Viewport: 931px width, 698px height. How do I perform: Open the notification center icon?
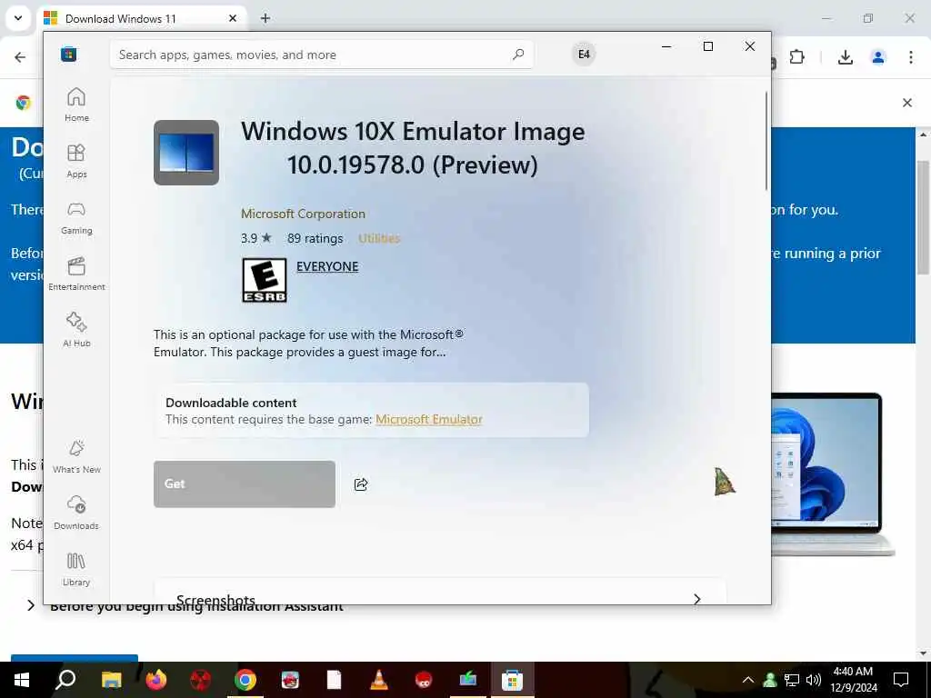[x=901, y=680]
